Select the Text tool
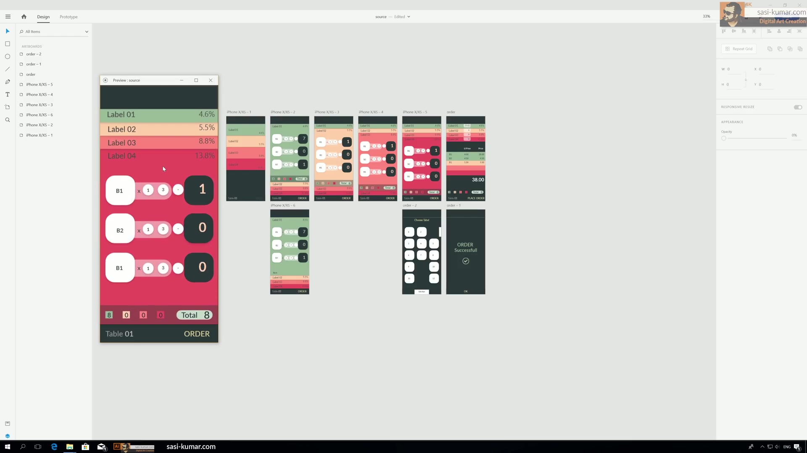This screenshot has width=807, height=453. pos(8,94)
